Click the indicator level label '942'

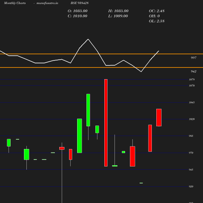tap(194, 71)
